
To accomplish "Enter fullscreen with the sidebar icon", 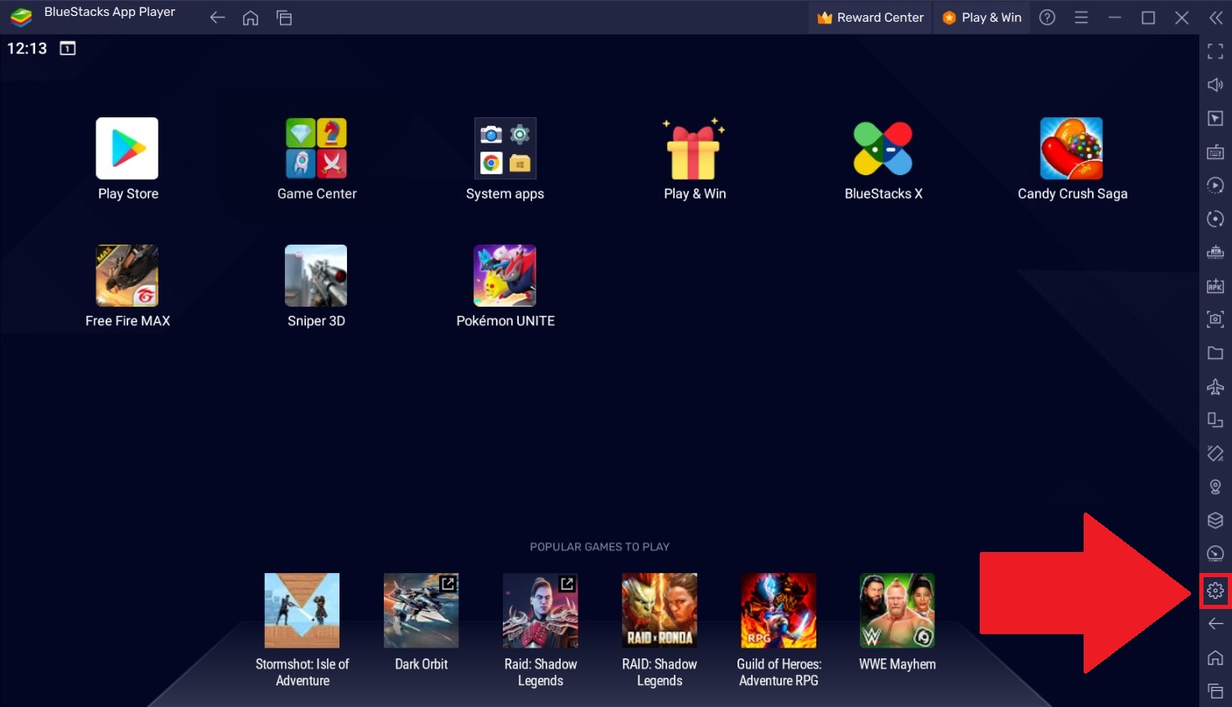I will point(1215,51).
